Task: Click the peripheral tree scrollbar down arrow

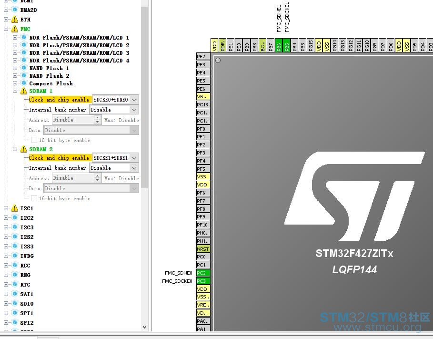Action: point(144,327)
